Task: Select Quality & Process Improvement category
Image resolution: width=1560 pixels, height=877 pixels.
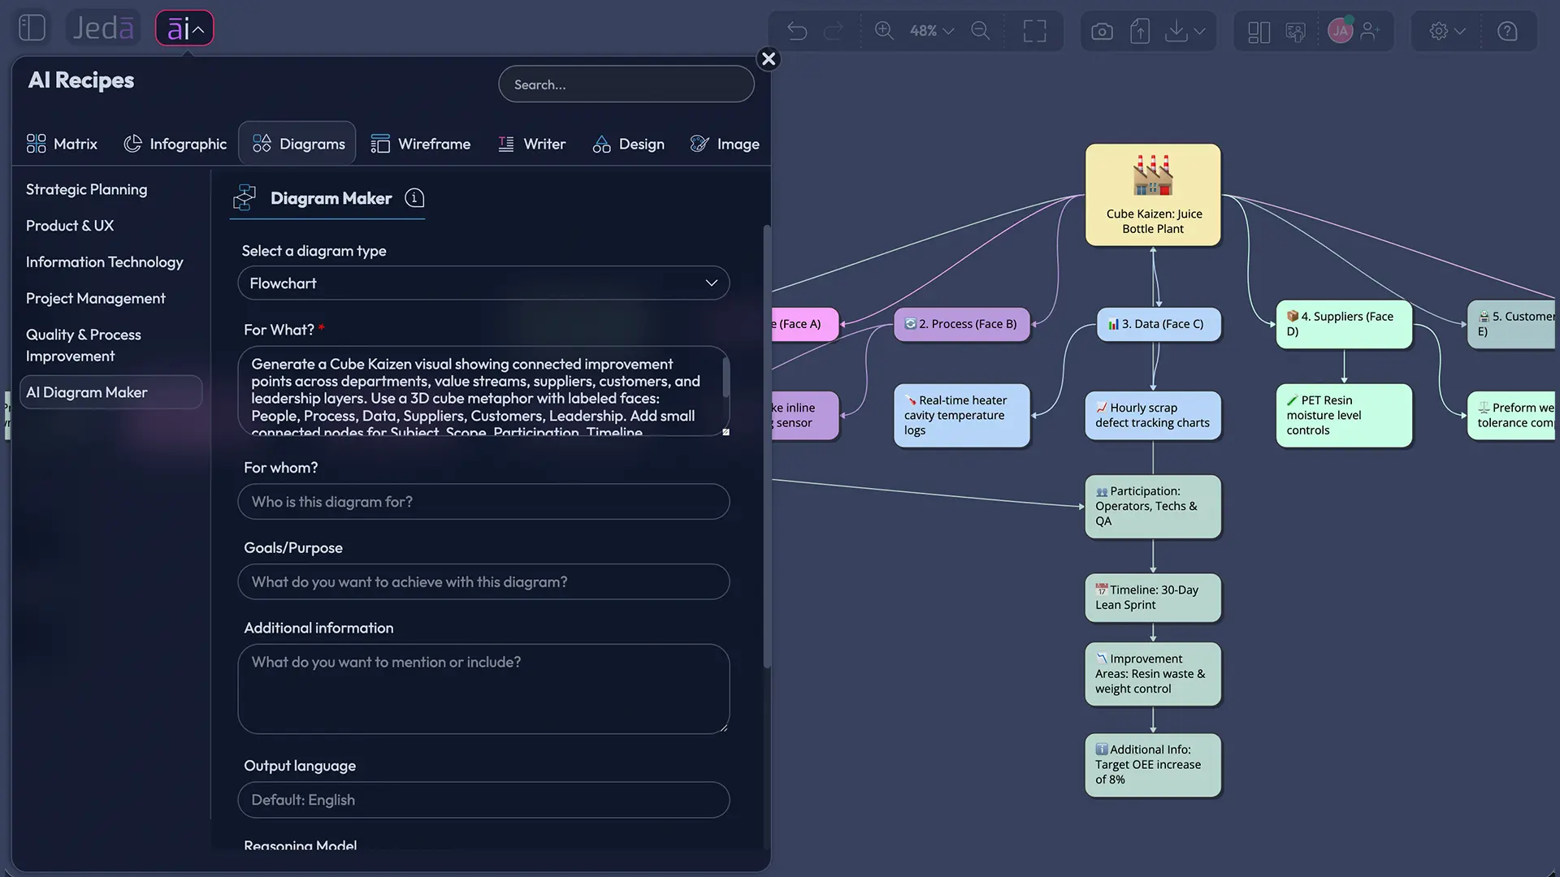Action: pos(84,345)
